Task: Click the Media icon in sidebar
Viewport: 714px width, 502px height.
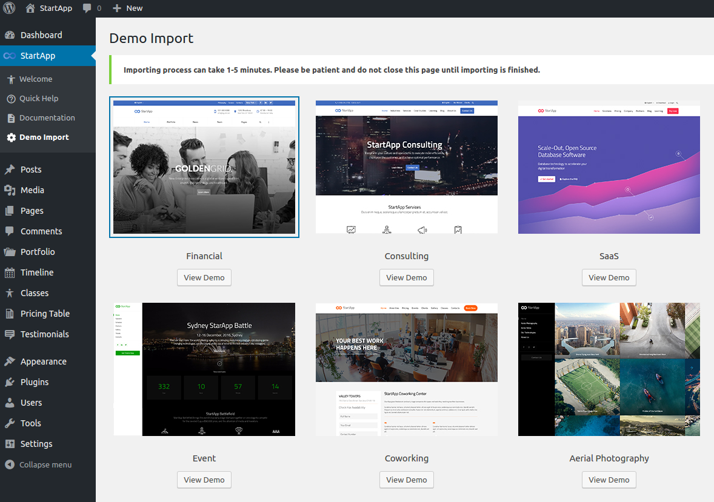Action: coord(10,190)
